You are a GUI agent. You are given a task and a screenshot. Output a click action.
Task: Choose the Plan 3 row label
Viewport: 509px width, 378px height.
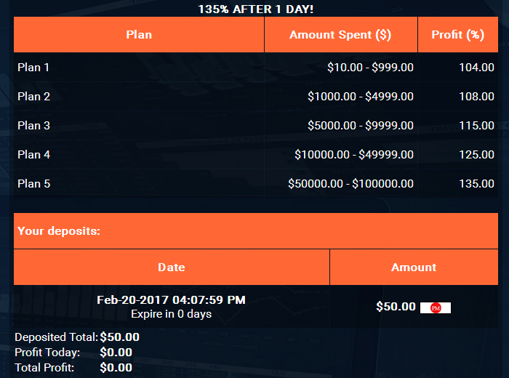[33, 126]
